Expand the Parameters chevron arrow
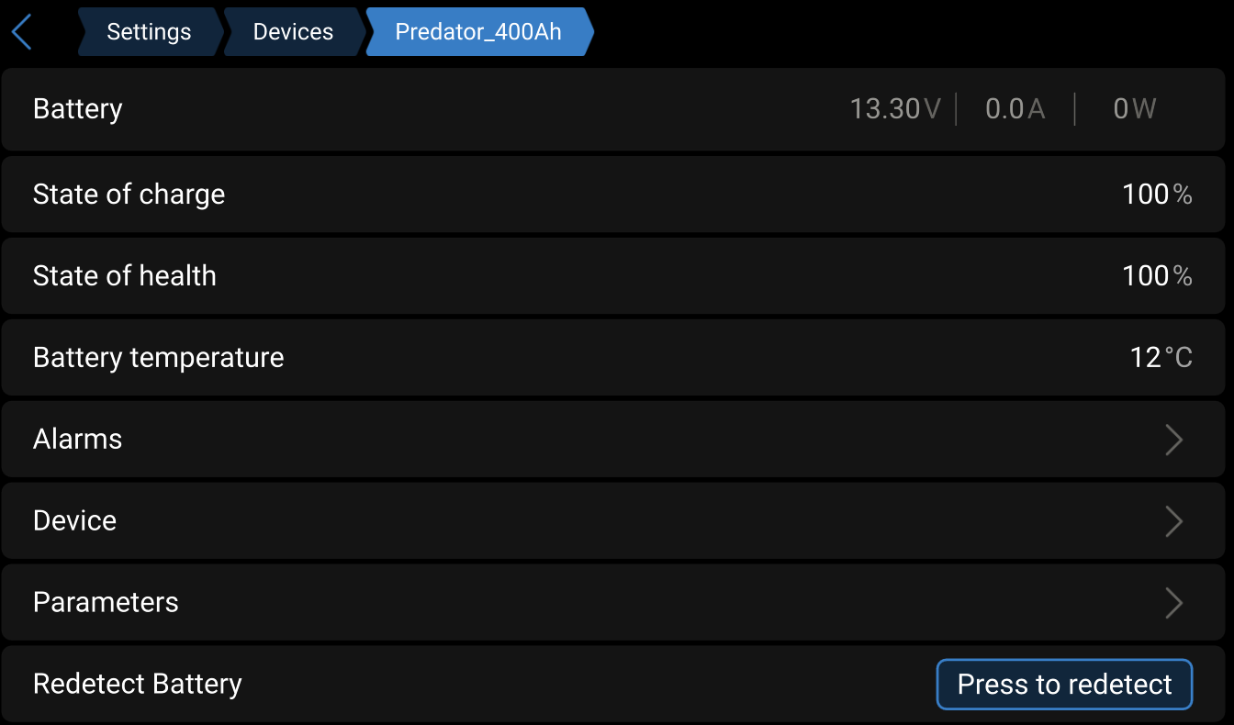1234x725 pixels. click(1173, 603)
